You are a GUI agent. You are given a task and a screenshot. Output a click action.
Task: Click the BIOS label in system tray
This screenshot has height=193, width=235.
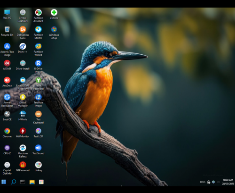[203, 182]
